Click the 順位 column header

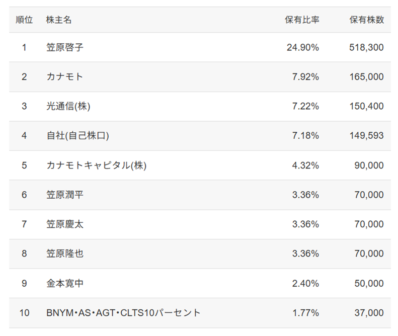(24, 20)
